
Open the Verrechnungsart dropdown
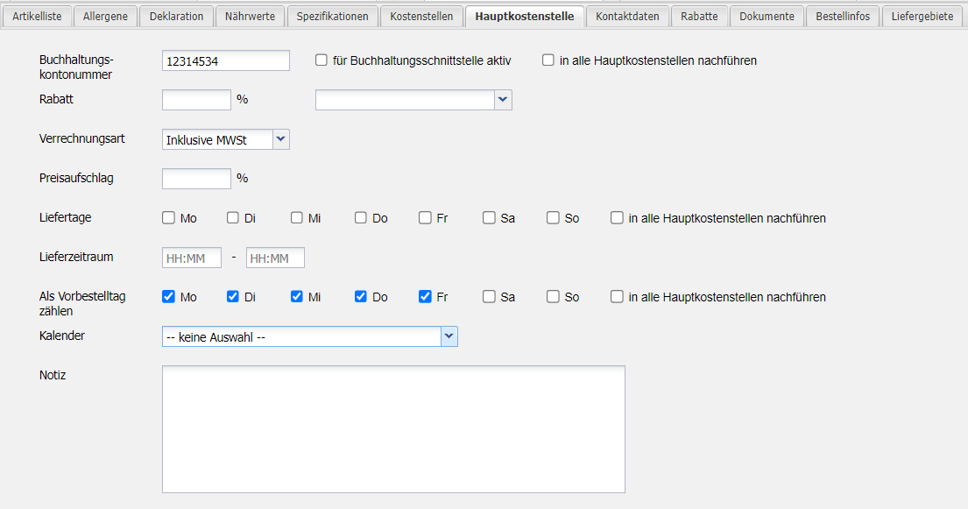280,139
